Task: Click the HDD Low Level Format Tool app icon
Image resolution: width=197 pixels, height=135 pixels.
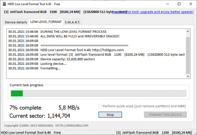Action: [x=4, y=4]
